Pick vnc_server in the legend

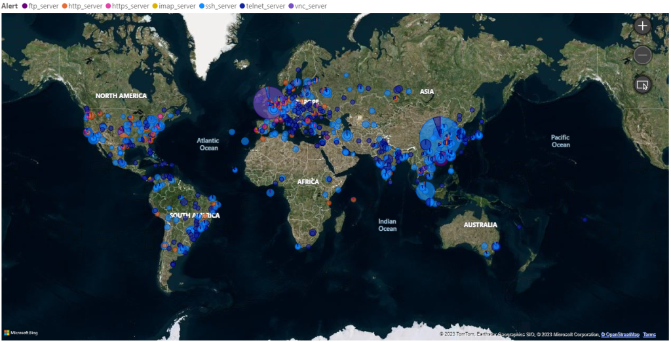point(311,6)
